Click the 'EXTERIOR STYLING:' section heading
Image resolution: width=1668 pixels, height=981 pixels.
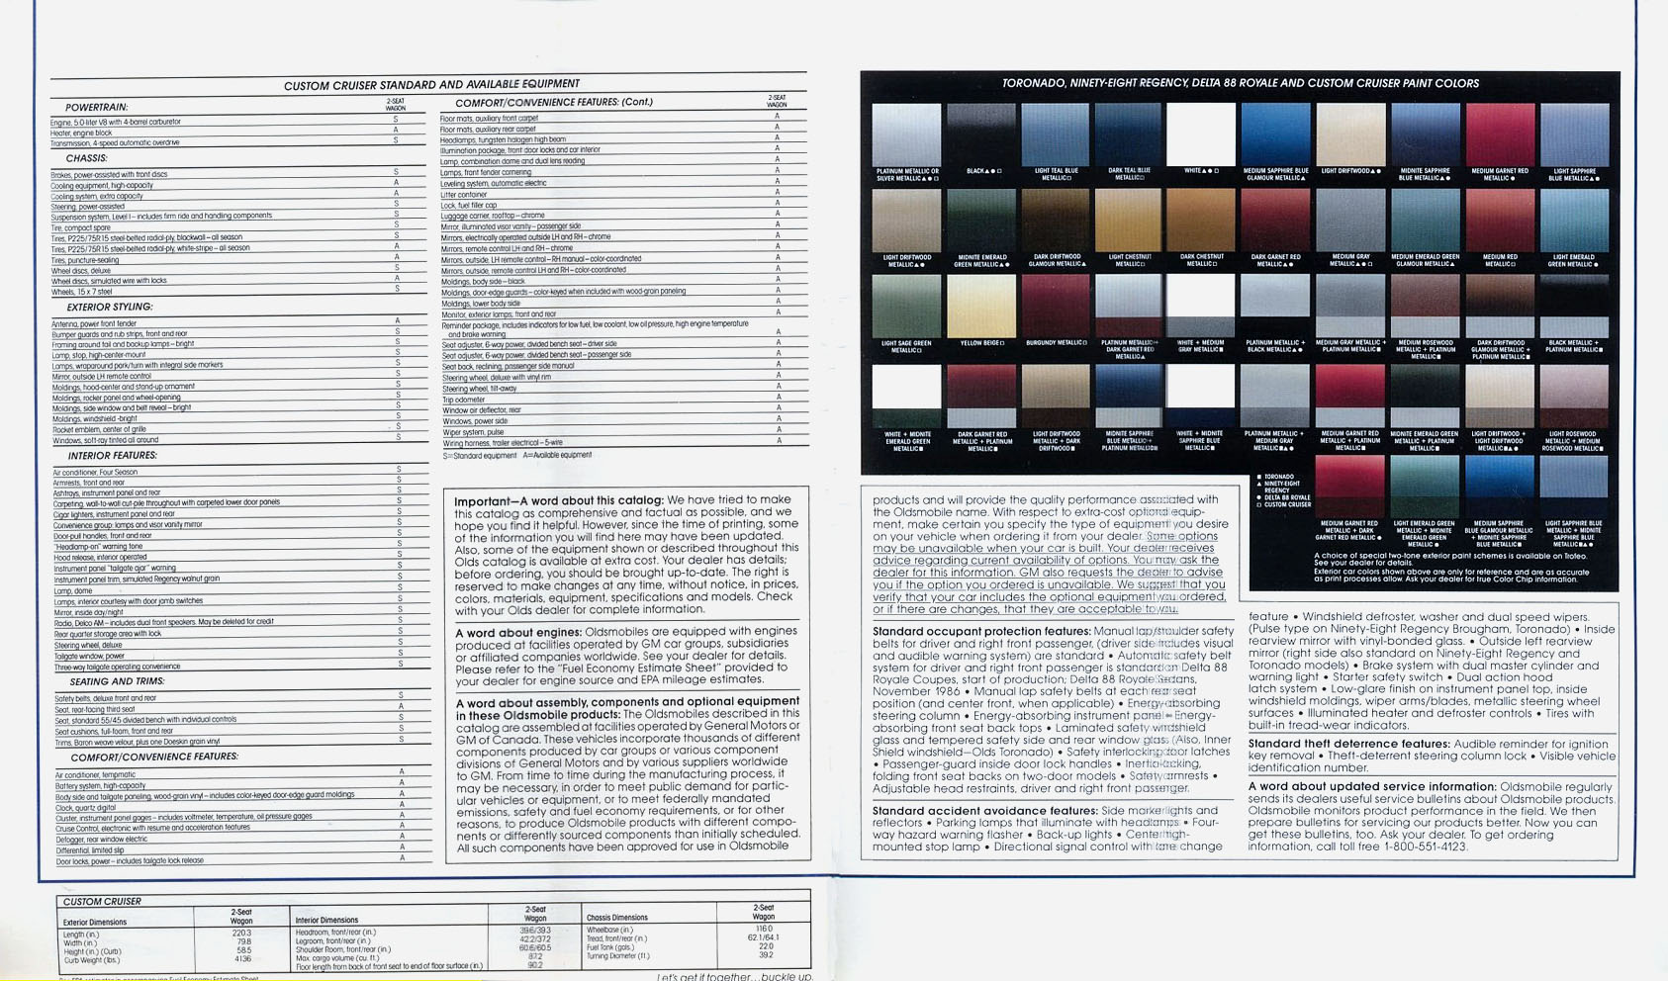click(110, 308)
